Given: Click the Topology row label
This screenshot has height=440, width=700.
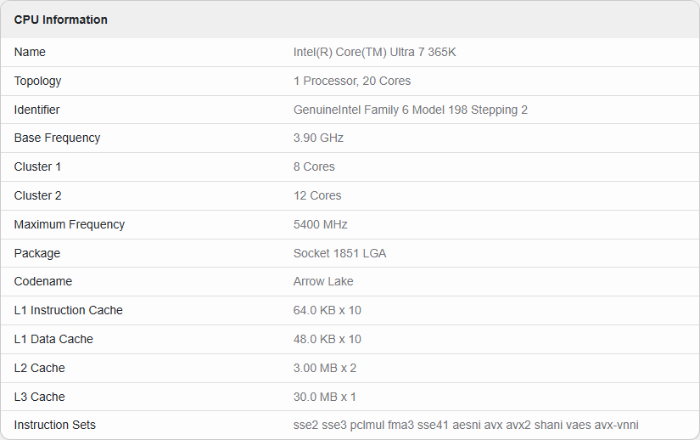Looking at the screenshot, I should pos(38,81).
